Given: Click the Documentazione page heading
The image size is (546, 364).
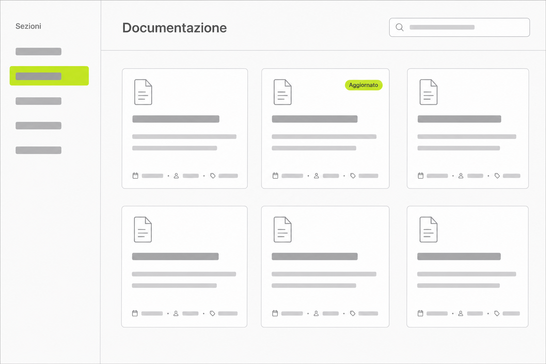Looking at the screenshot, I should [x=175, y=28].
